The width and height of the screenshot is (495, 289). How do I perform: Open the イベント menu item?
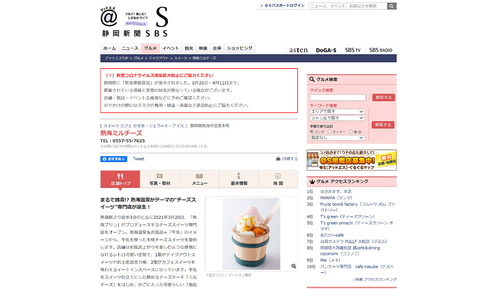[x=170, y=48]
